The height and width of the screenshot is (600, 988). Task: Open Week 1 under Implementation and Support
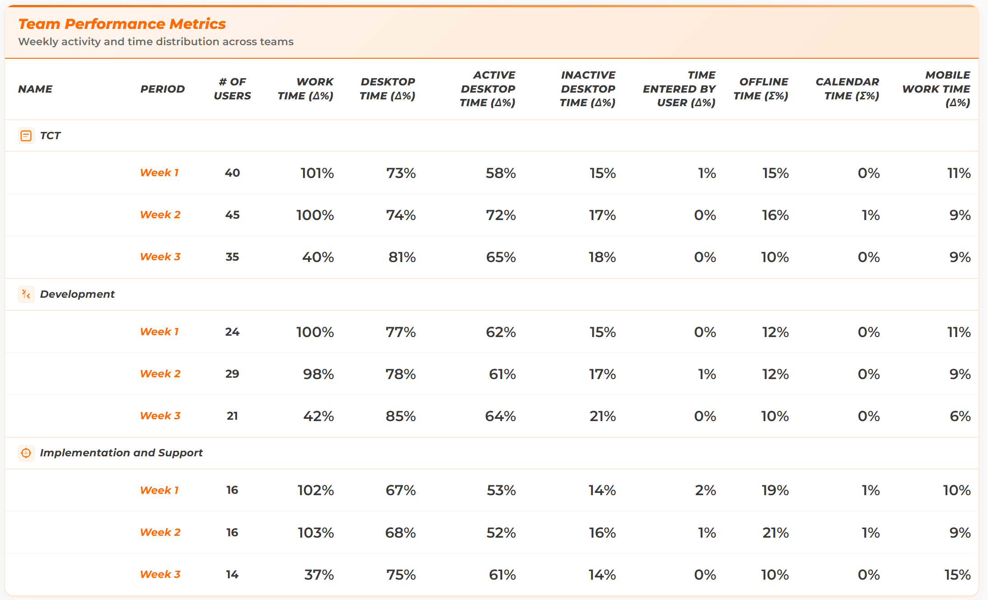(159, 490)
